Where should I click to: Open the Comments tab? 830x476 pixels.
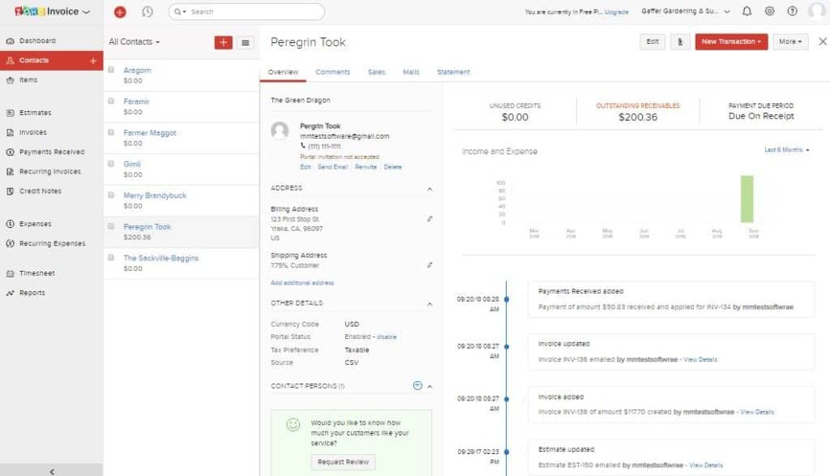(x=335, y=71)
